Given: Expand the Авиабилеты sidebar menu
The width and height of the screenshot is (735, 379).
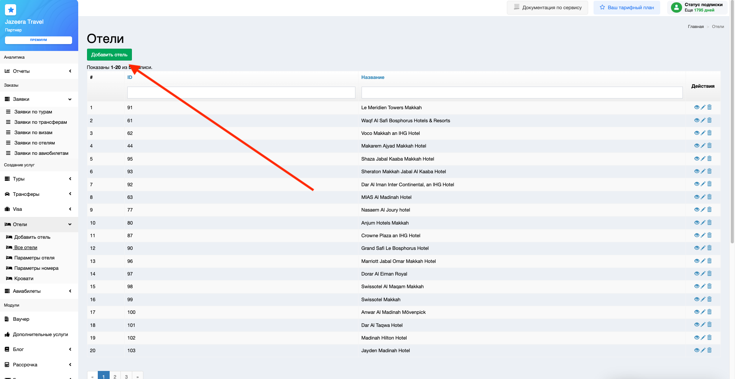Looking at the screenshot, I should 38,291.
